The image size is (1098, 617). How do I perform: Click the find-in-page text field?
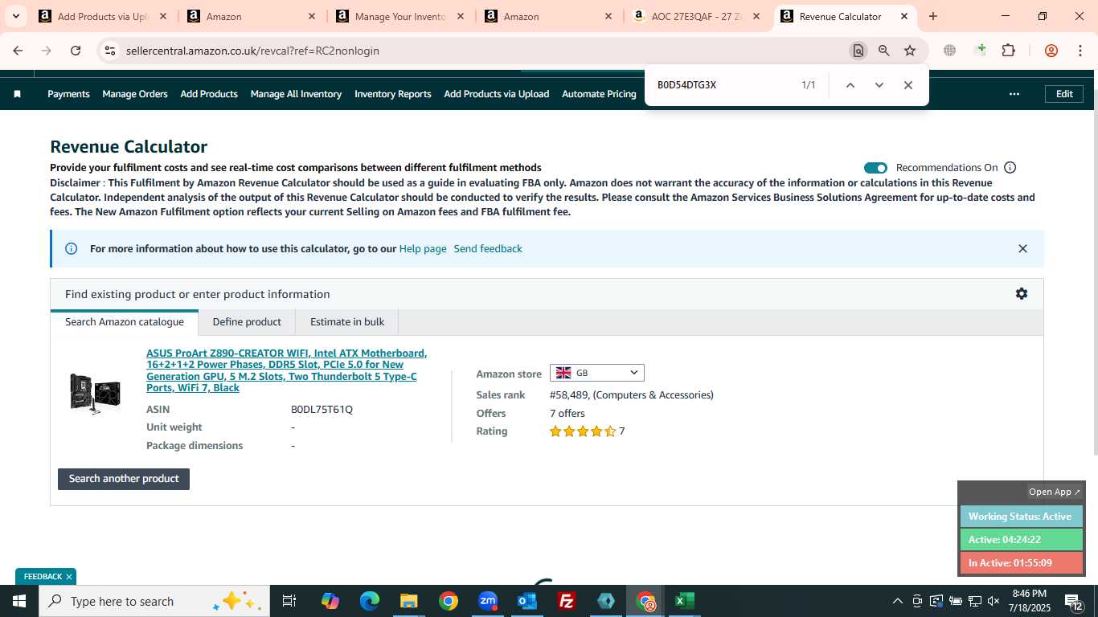tap(723, 85)
